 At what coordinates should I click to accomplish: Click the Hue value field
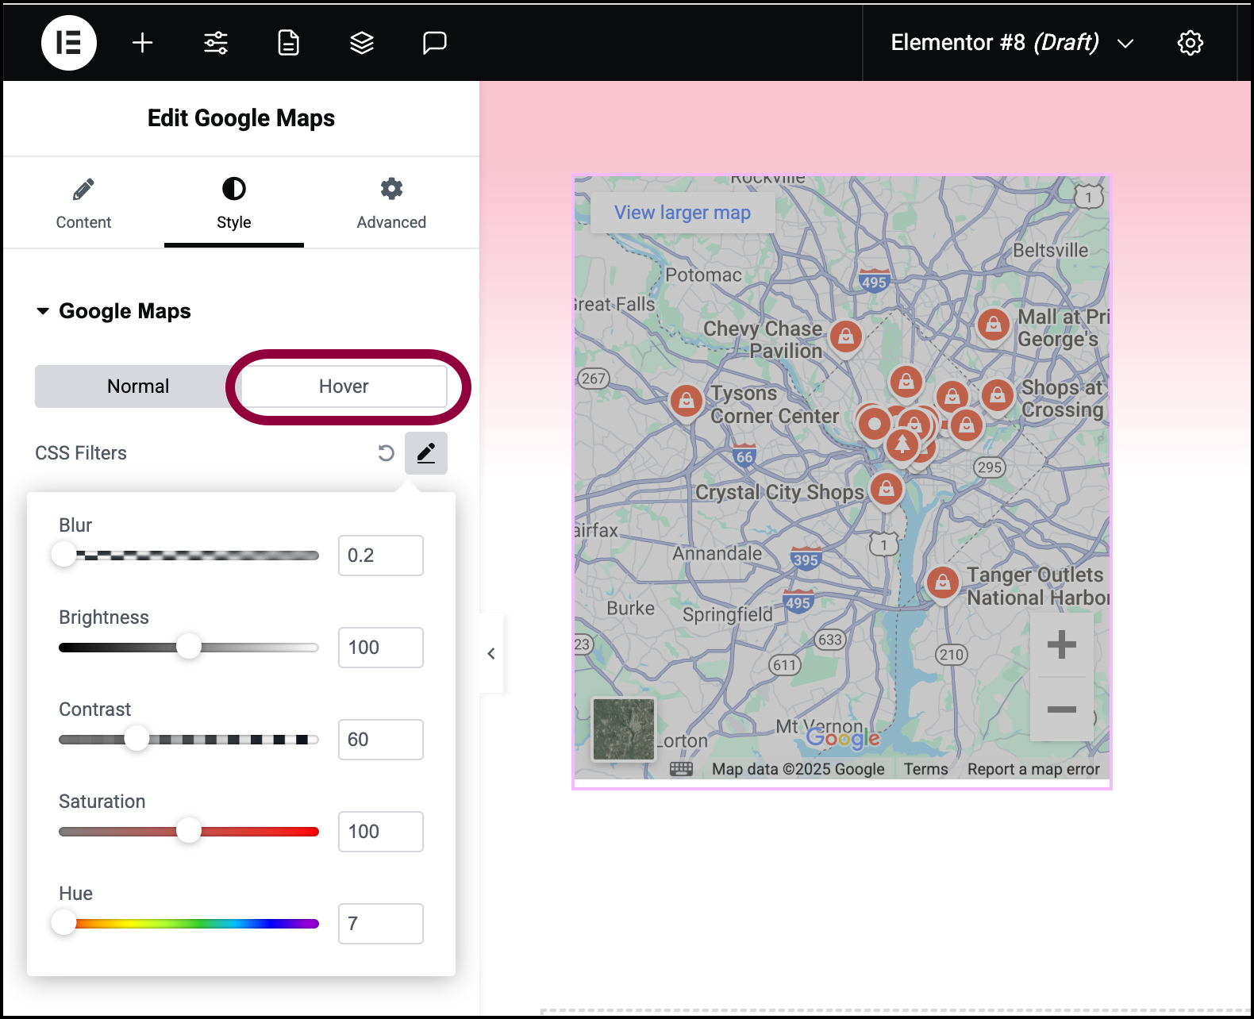pos(381,924)
